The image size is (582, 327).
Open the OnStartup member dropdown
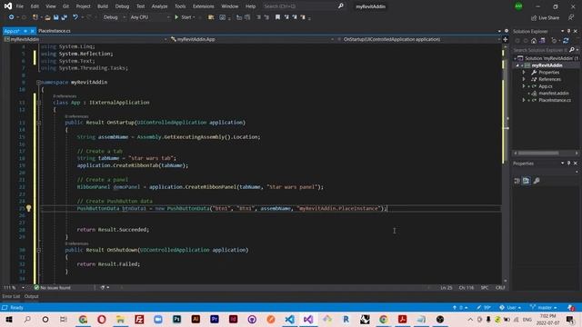click(418, 39)
